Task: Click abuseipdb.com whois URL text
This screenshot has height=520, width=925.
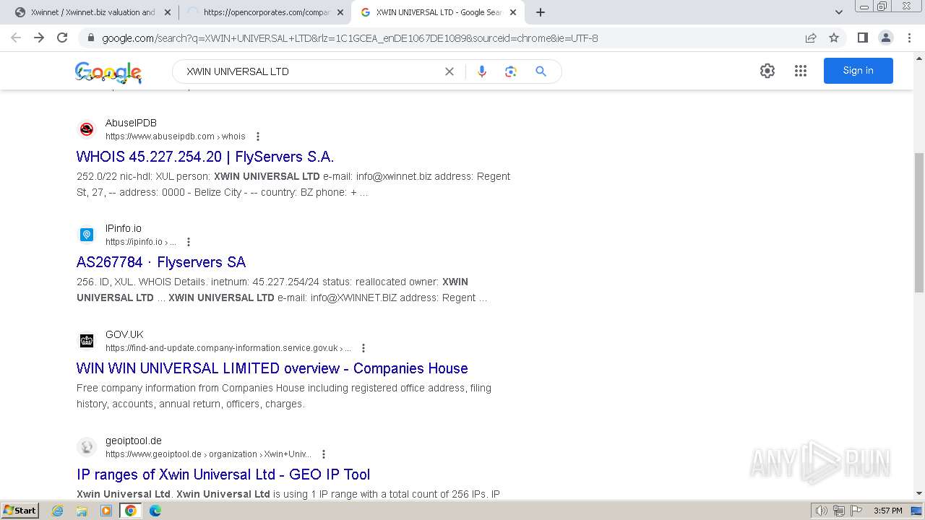Action: (176, 136)
